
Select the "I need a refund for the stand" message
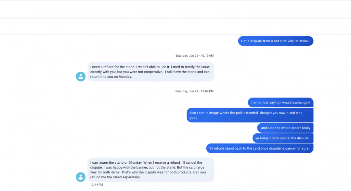tap(150, 72)
